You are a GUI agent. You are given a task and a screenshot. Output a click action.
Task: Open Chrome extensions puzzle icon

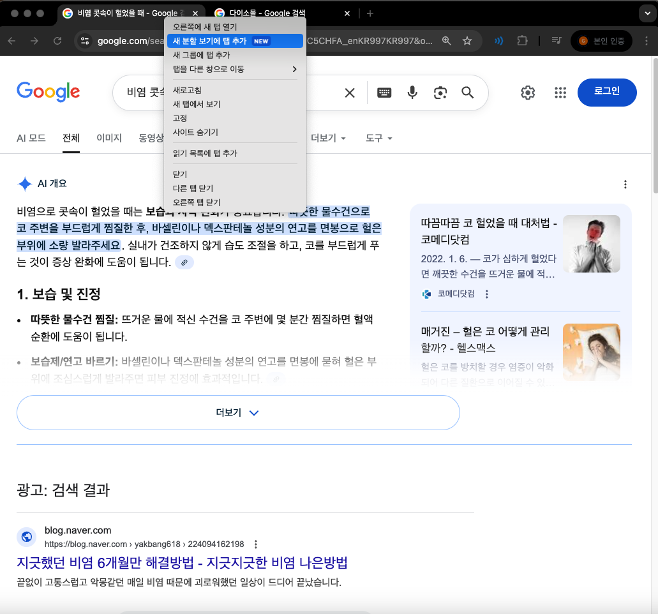(x=522, y=41)
